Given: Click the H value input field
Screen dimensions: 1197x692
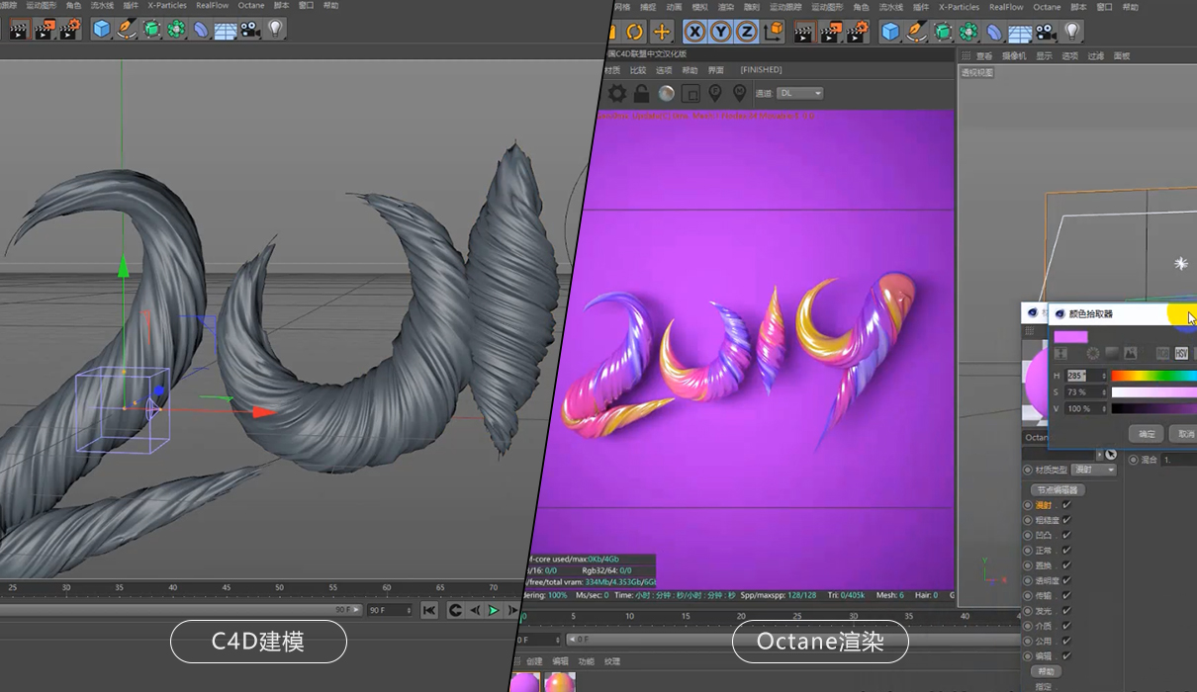Looking at the screenshot, I should (x=1082, y=376).
